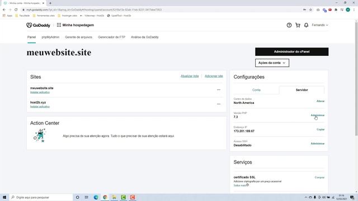Reload the page with refresh icon
Viewport: 358px width, 201px height.
pos(16,10)
